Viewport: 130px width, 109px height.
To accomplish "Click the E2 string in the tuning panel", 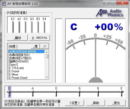I will pyautogui.click(x=13, y=27).
